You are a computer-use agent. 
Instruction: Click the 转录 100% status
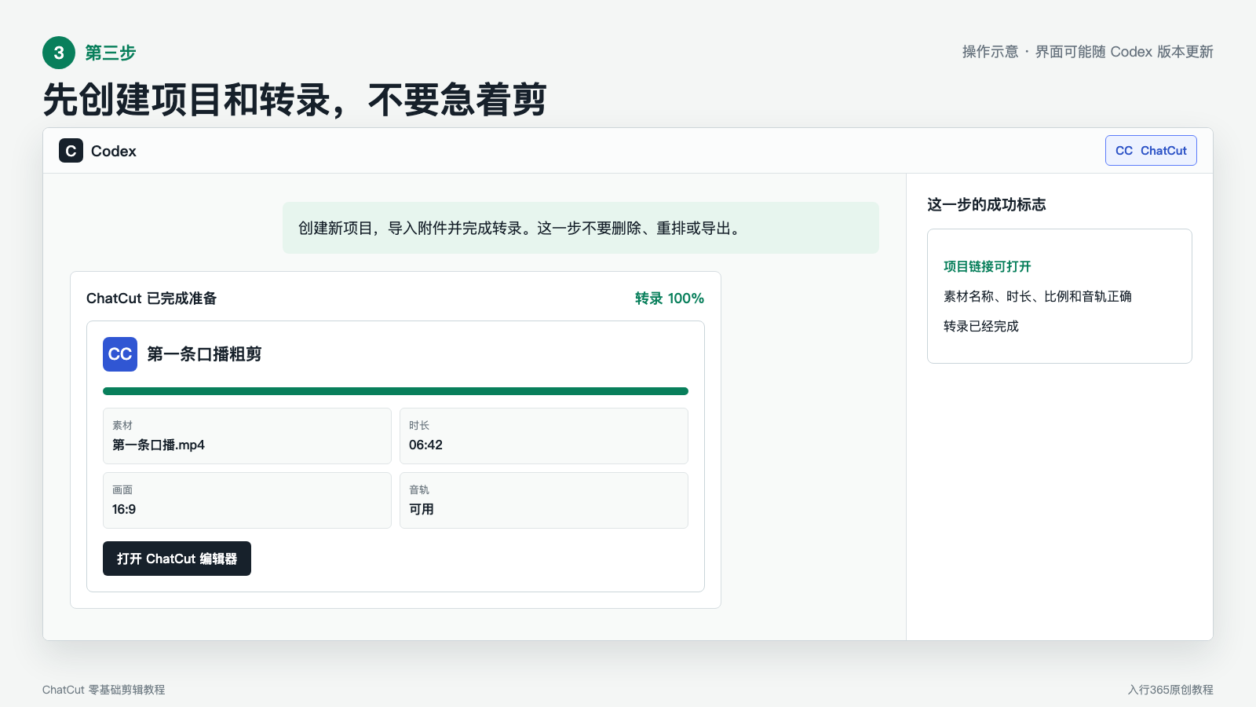tap(670, 299)
